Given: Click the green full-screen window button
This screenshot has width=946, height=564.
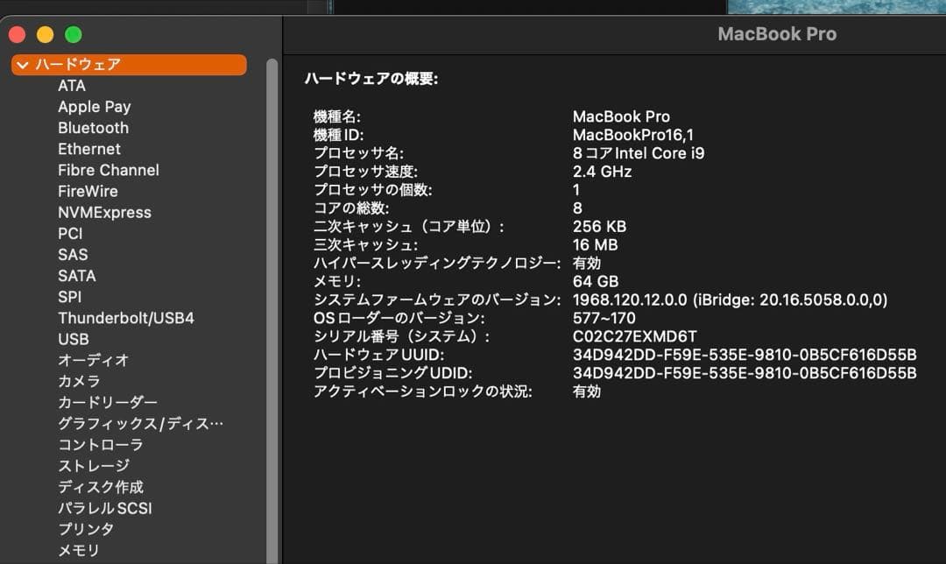Looking at the screenshot, I should pyautogui.click(x=74, y=34).
